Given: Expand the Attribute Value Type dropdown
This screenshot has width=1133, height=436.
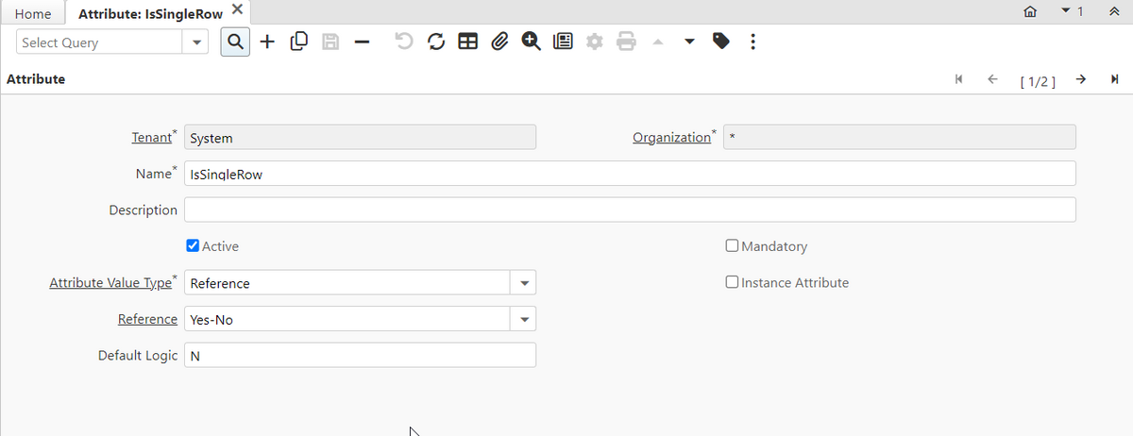Looking at the screenshot, I should (523, 283).
